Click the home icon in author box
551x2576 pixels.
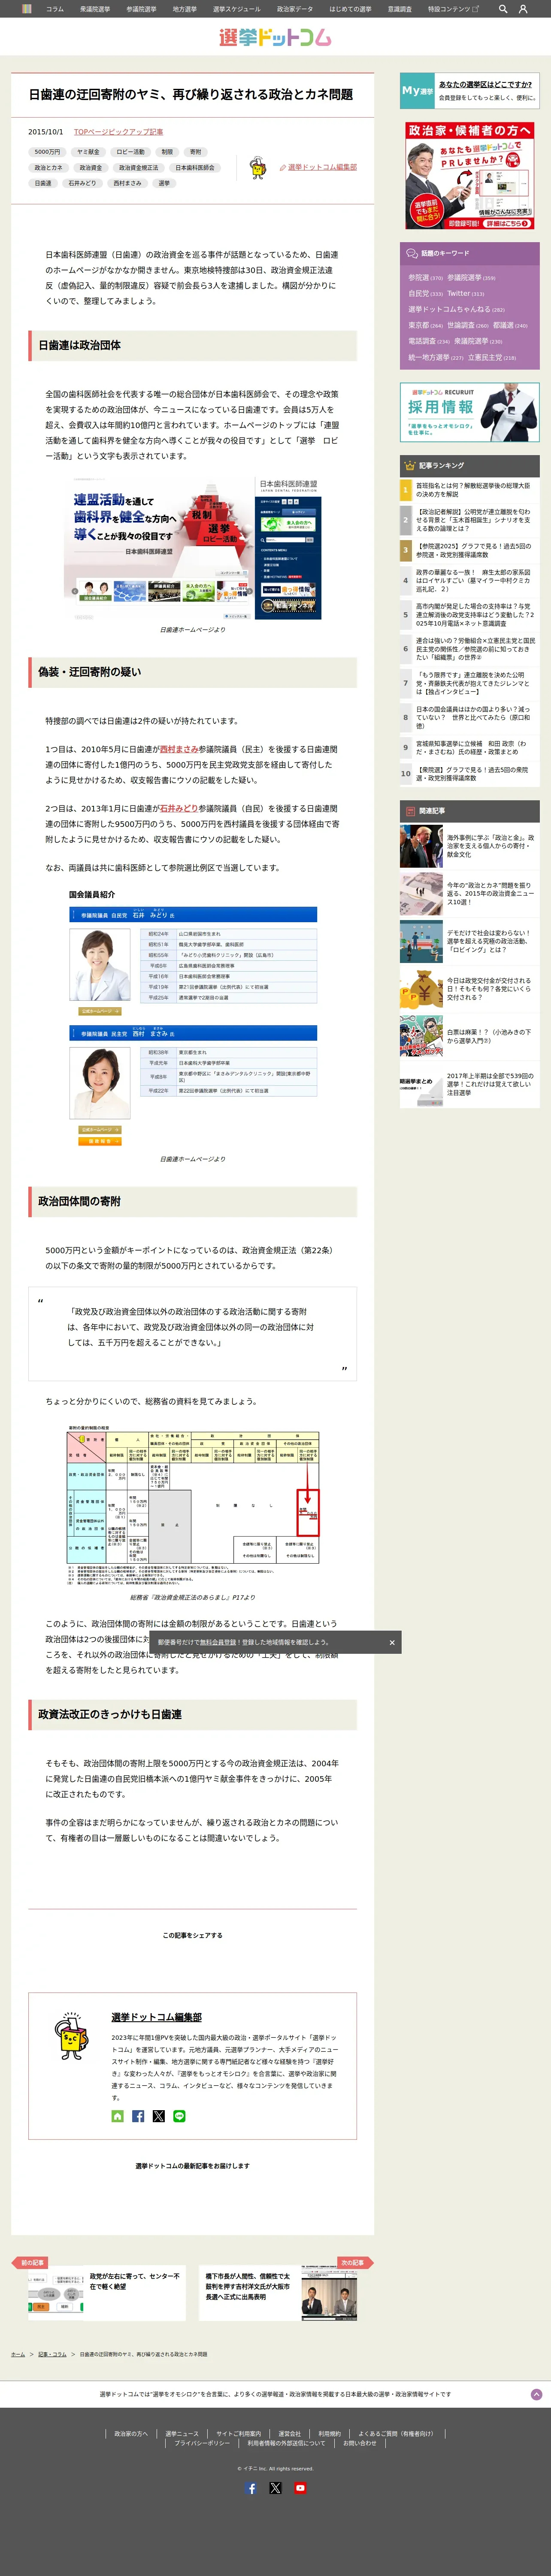(x=118, y=2116)
